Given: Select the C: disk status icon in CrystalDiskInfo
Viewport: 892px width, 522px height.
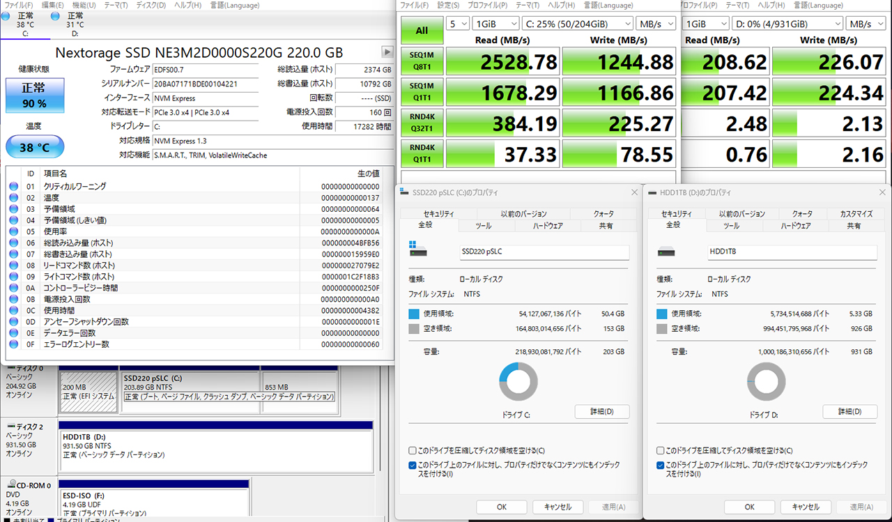Looking at the screenshot, I should 6,16.
